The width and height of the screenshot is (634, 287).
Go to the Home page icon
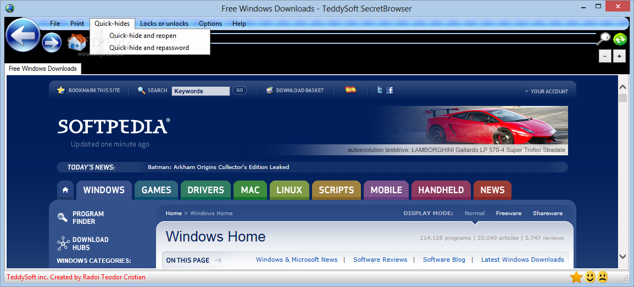click(77, 42)
